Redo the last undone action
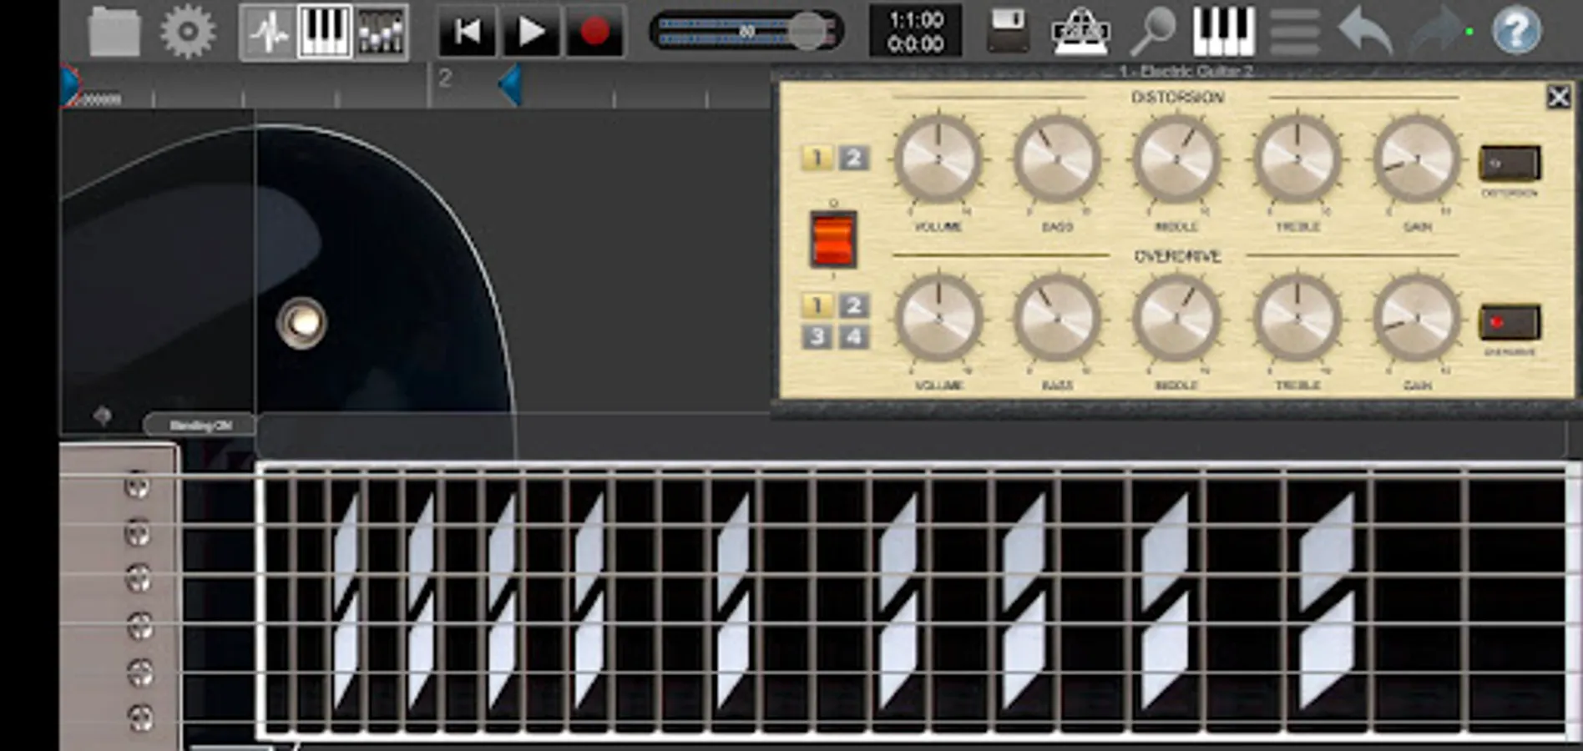The width and height of the screenshot is (1583, 751). pyautogui.click(x=1438, y=32)
